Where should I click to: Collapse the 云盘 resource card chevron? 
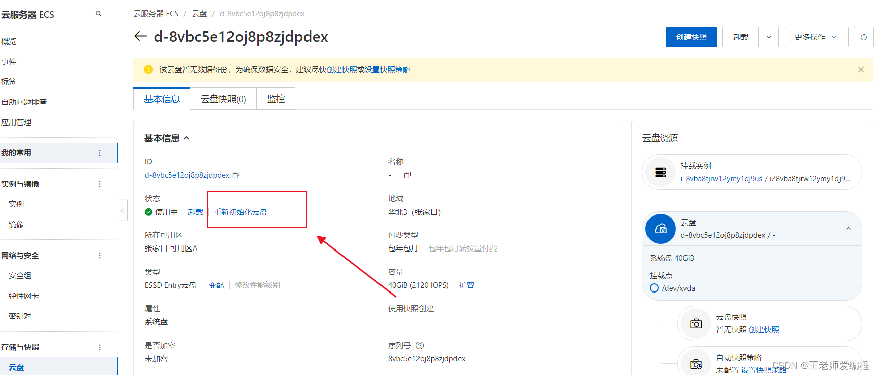(849, 229)
